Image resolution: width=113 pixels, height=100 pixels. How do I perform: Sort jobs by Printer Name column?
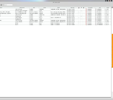pos(22,8)
